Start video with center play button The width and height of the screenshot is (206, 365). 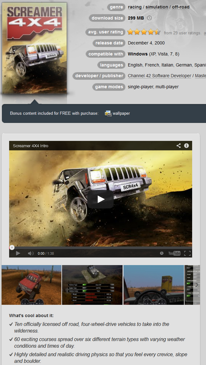click(100, 199)
